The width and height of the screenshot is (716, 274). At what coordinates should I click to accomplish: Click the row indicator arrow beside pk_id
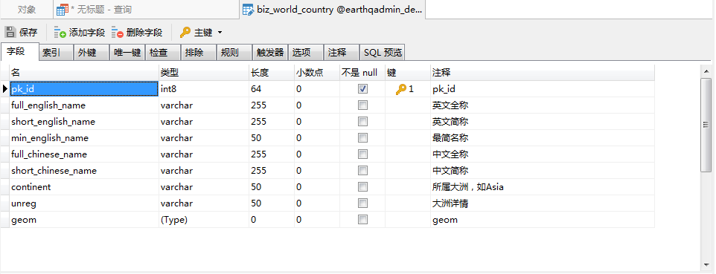click(5, 89)
